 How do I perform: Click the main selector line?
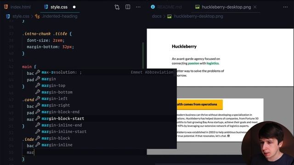29,67
